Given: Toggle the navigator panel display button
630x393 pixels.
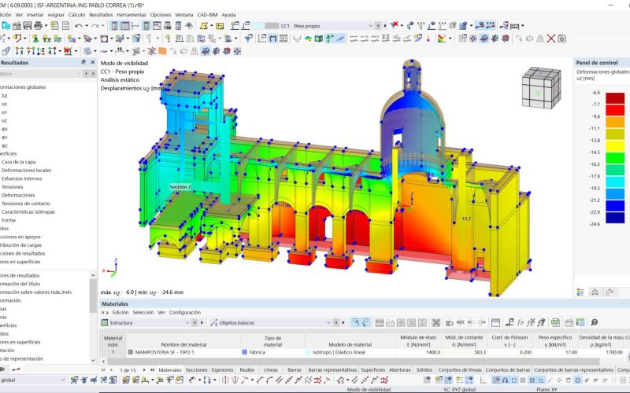Looking at the screenshot, I should click(x=114, y=26).
